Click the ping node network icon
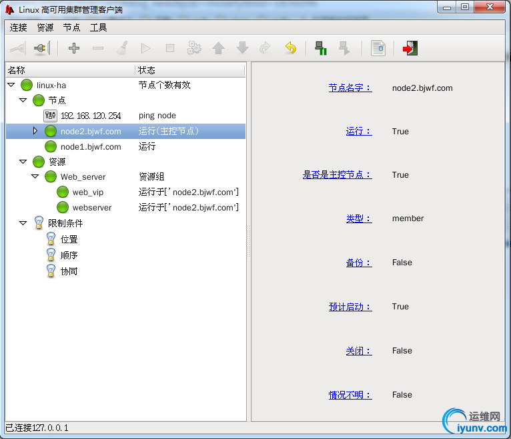 pos(50,116)
